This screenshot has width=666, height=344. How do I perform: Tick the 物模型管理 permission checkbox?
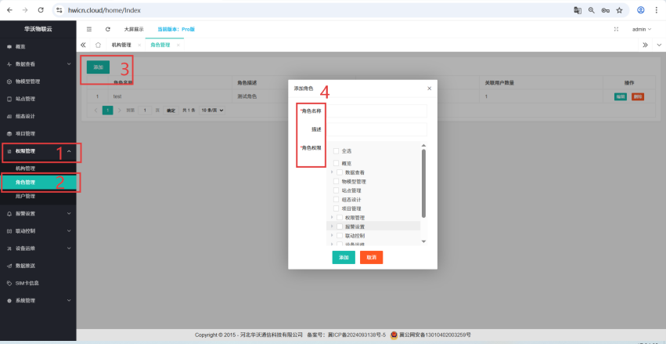pyautogui.click(x=336, y=181)
